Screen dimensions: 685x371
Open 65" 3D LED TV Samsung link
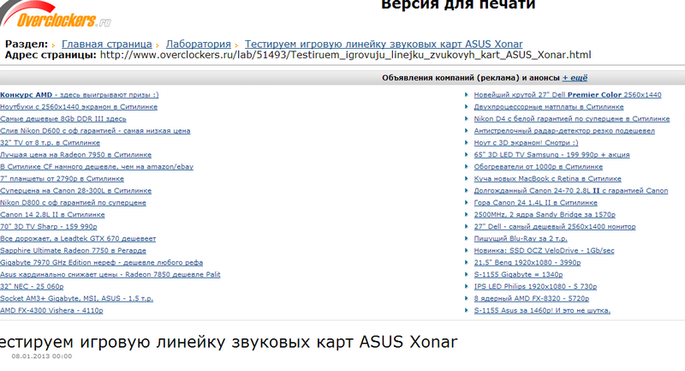click(551, 155)
